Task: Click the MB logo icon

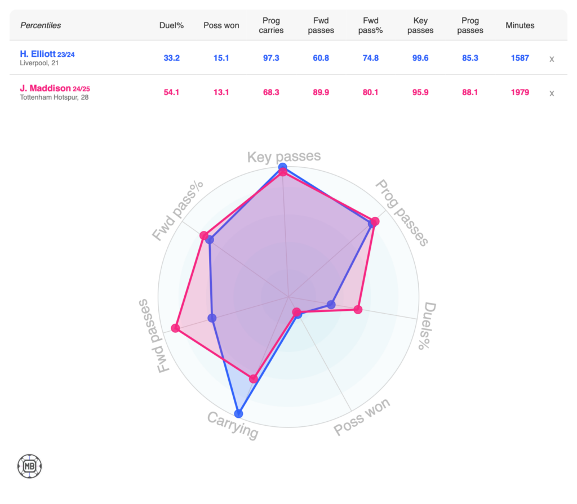Action: [30, 466]
